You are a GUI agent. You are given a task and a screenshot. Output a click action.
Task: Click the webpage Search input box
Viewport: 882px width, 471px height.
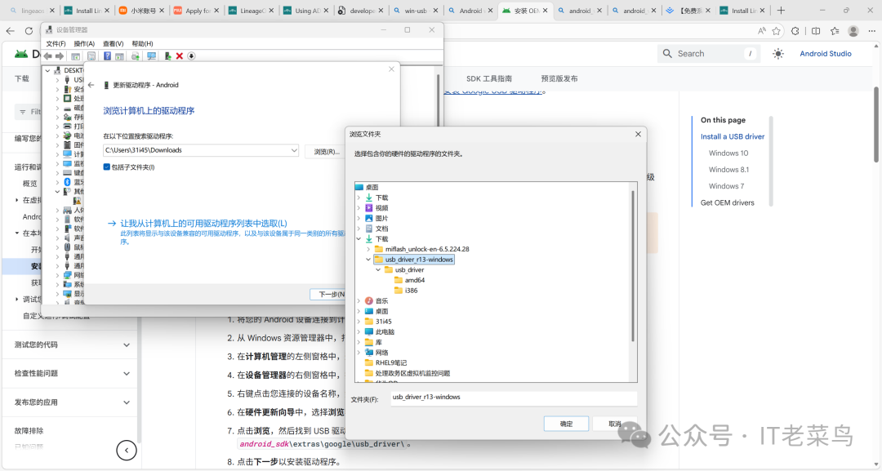point(707,53)
